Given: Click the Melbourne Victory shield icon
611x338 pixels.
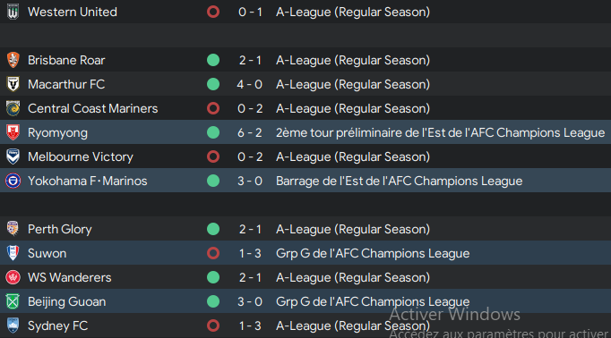Looking at the screenshot, I should click(13, 156).
